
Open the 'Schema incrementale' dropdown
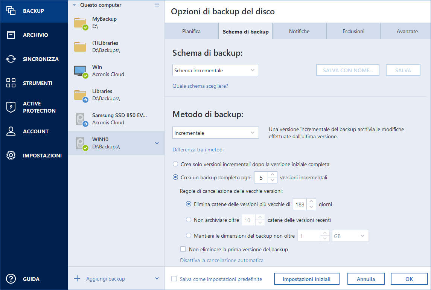(x=215, y=70)
